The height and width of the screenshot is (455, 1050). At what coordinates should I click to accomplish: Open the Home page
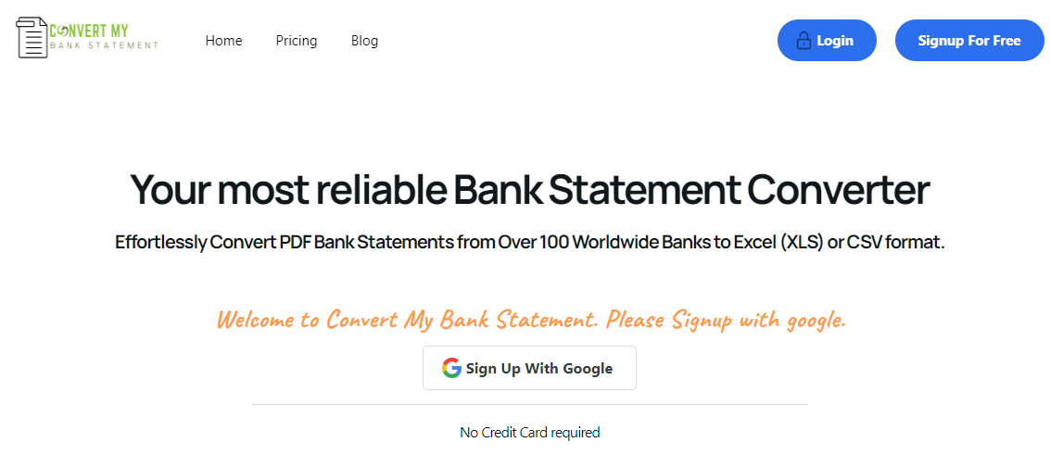point(223,41)
